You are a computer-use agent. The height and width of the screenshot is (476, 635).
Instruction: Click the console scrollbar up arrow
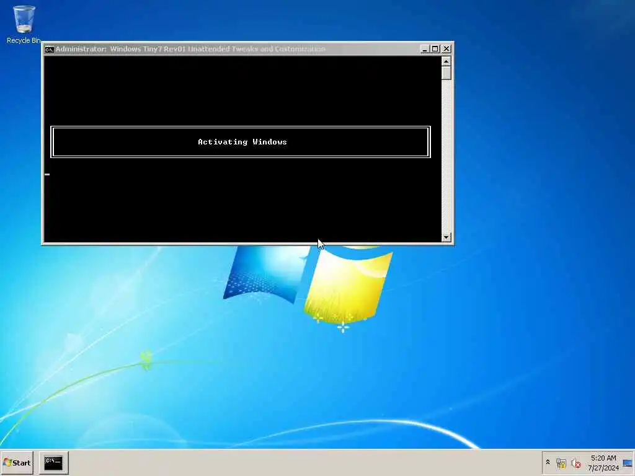tap(446, 61)
